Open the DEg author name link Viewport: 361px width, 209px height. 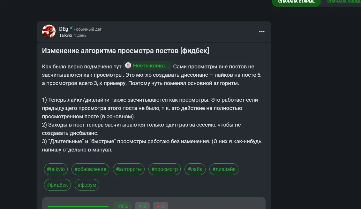(x=64, y=29)
